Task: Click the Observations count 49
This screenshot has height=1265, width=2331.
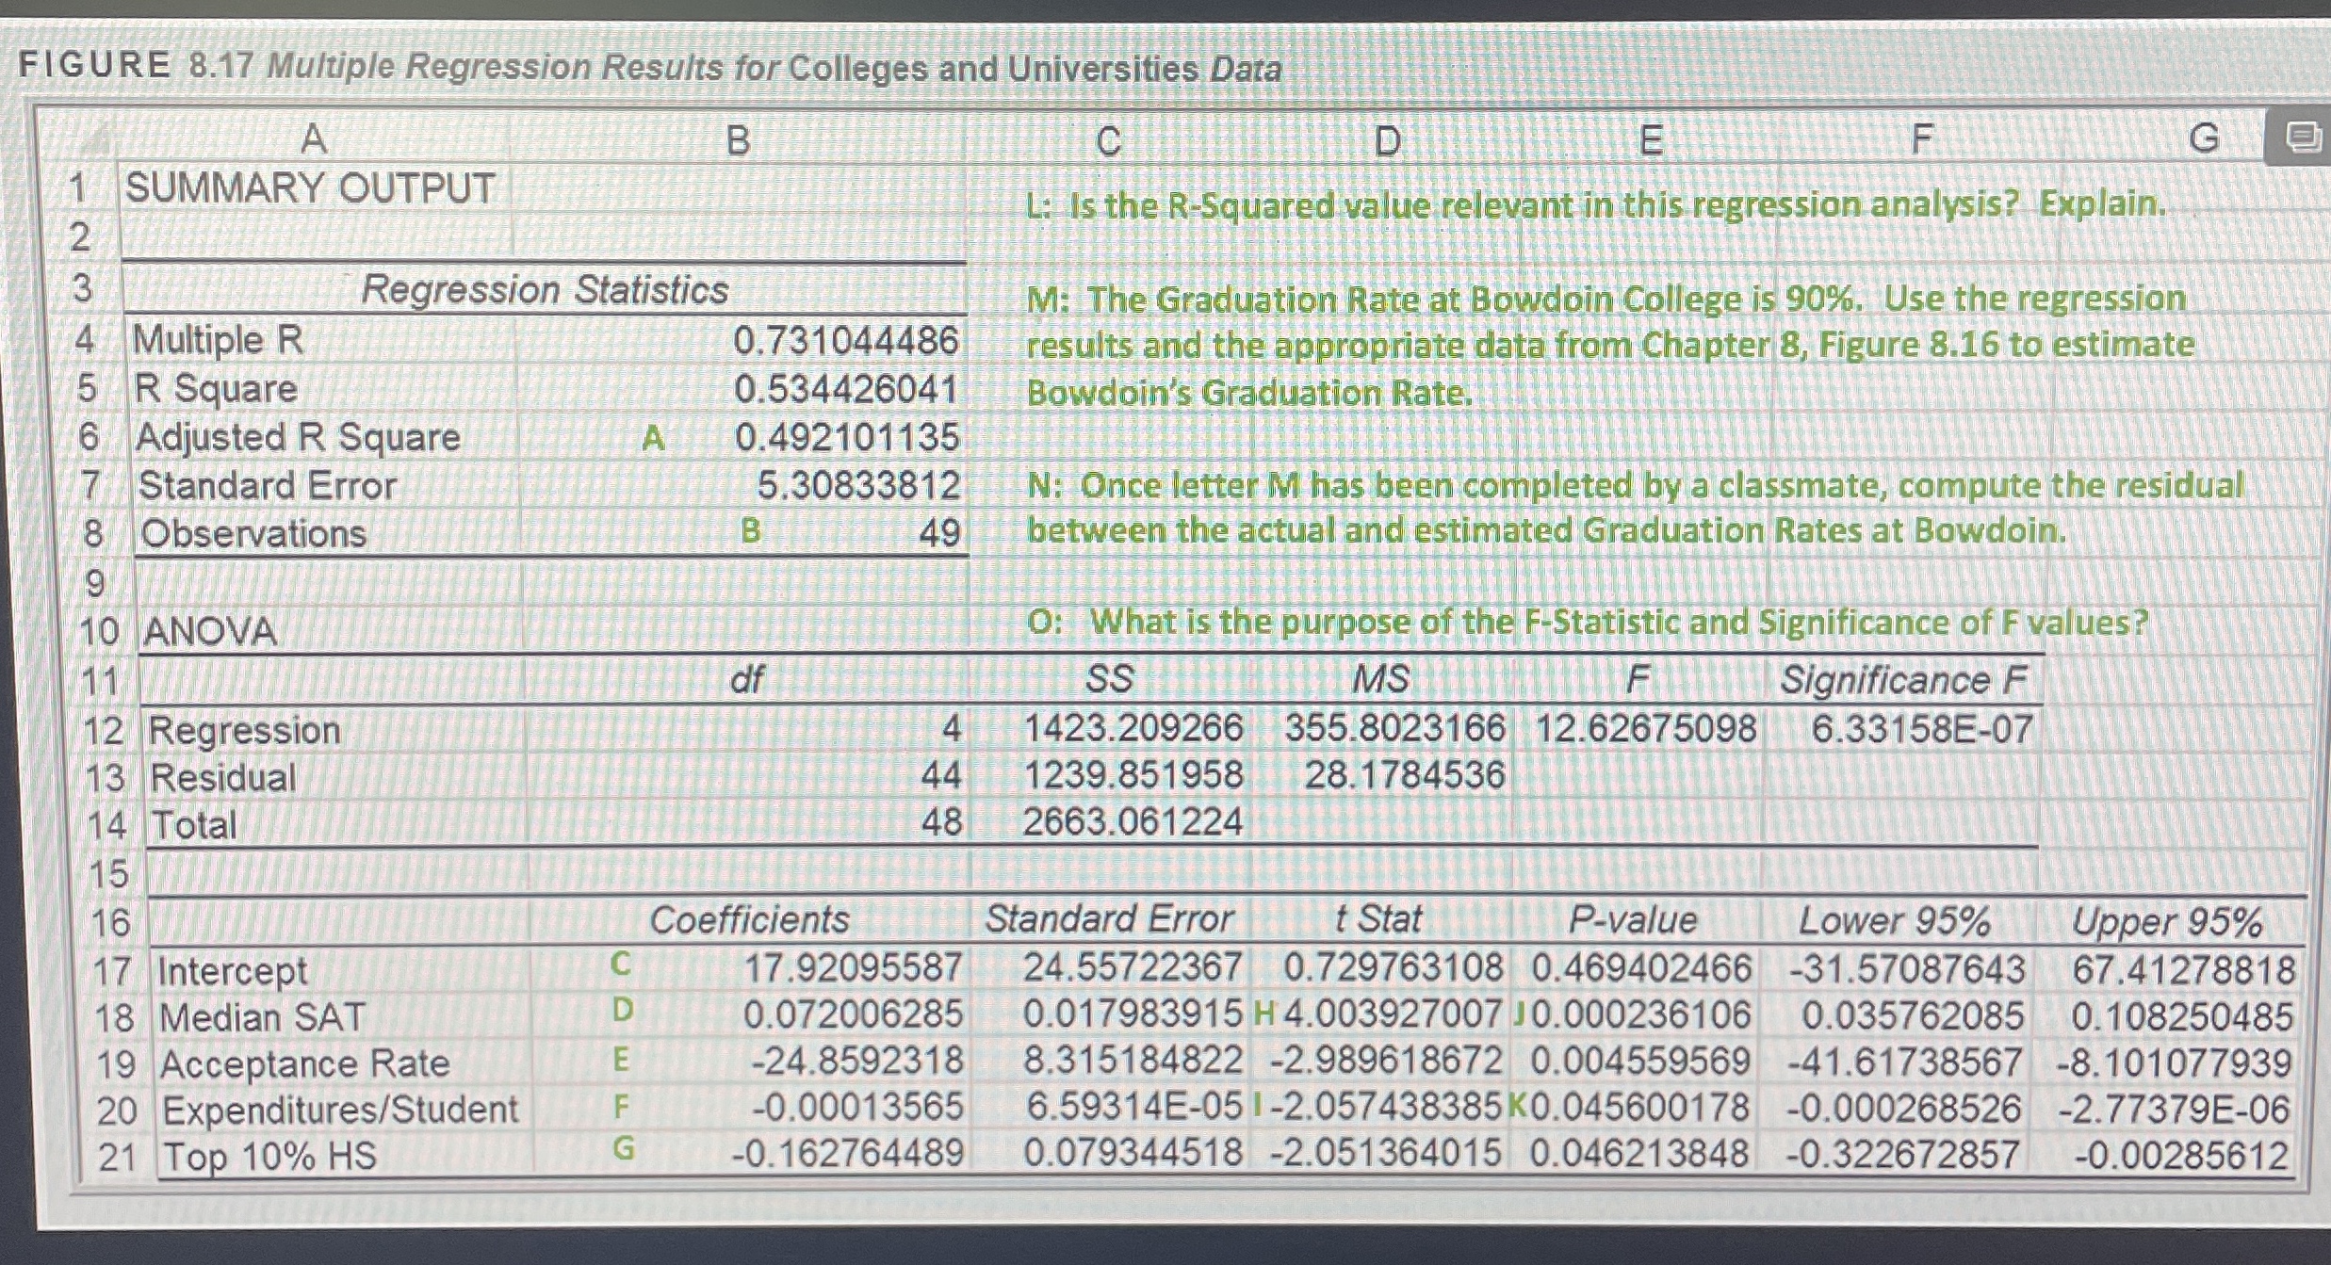Action: (942, 532)
